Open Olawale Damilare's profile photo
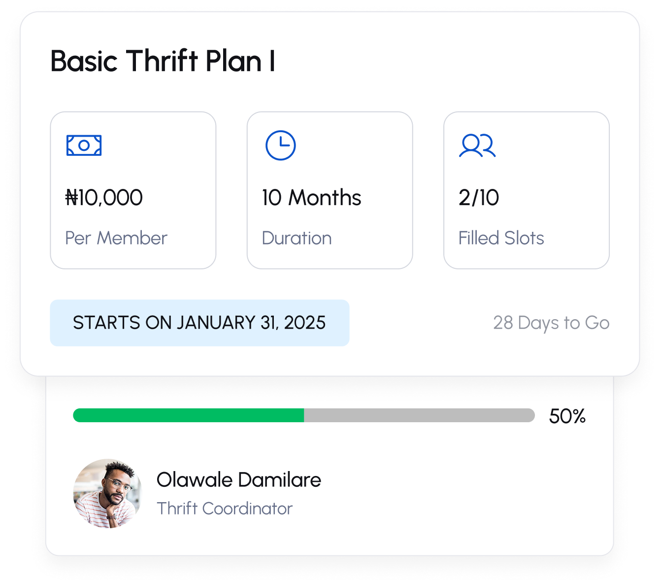This screenshot has width=660, height=585. click(107, 493)
